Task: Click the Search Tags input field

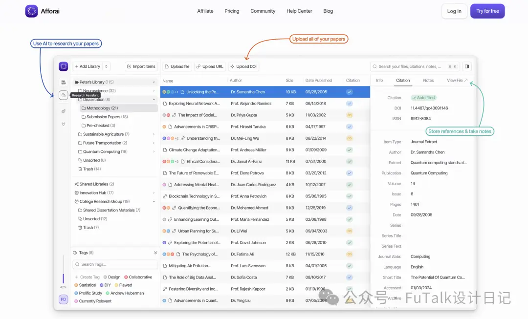Action: click(115, 264)
